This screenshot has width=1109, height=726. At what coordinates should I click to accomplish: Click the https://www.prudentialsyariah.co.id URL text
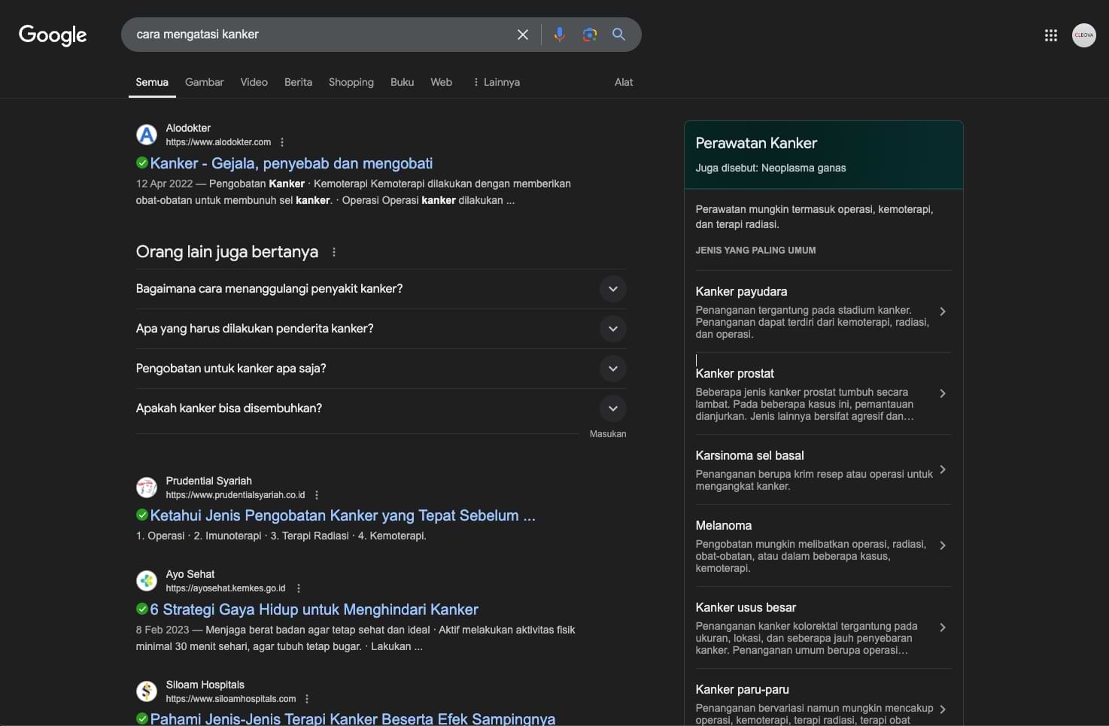(235, 495)
